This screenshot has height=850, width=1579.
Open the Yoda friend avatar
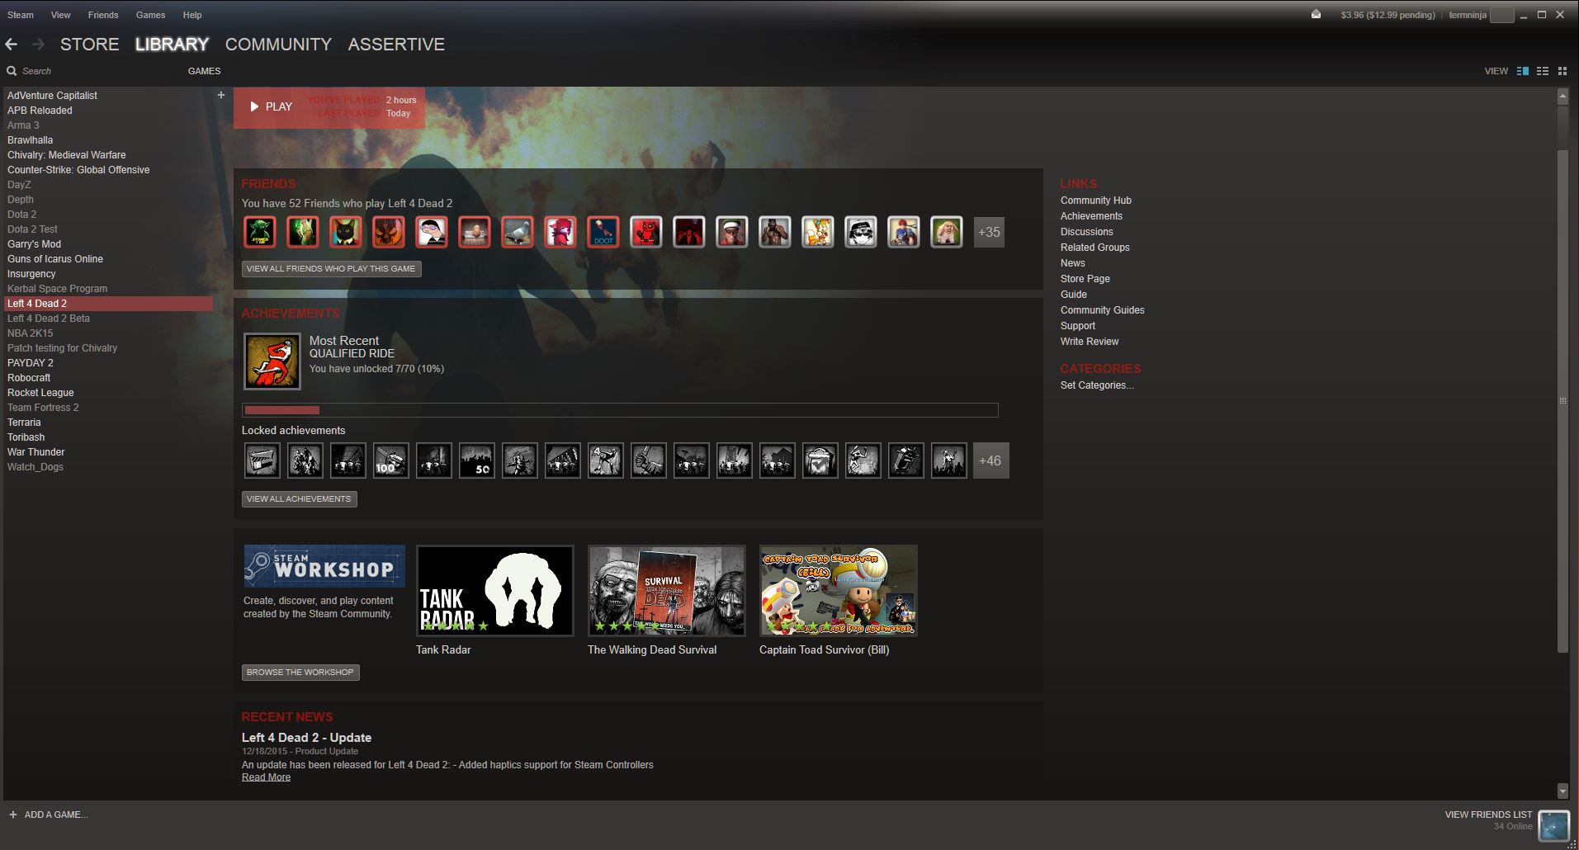click(x=260, y=232)
